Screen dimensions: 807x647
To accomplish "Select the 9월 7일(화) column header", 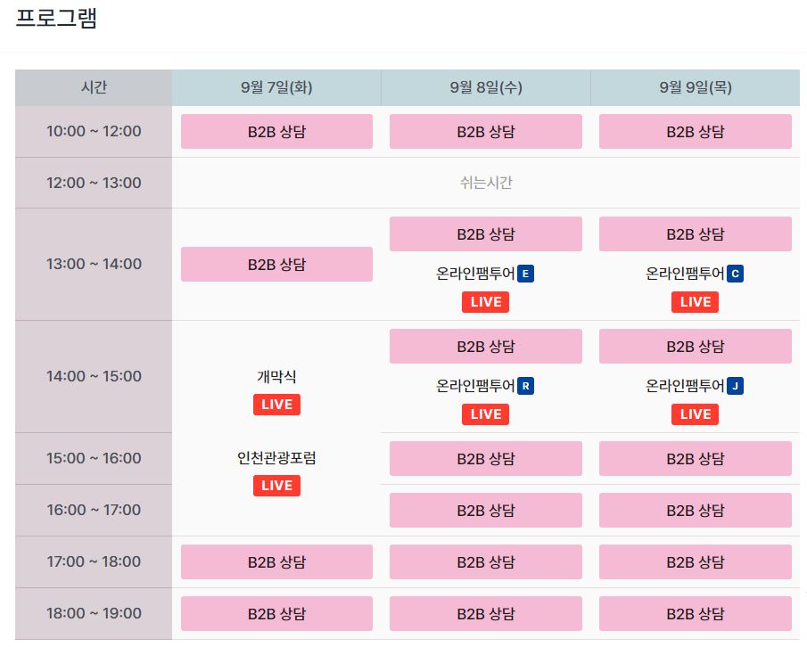I will (x=276, y=87).
